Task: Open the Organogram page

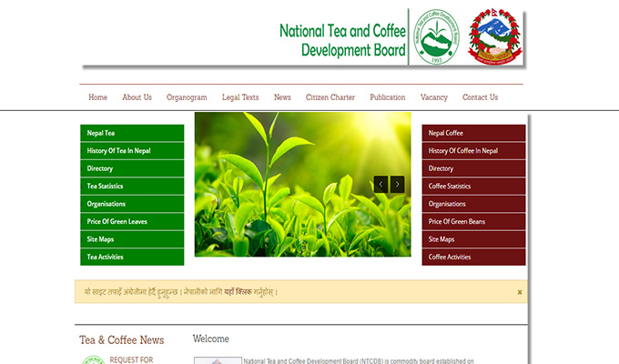Action: click(x=187, y=97)
